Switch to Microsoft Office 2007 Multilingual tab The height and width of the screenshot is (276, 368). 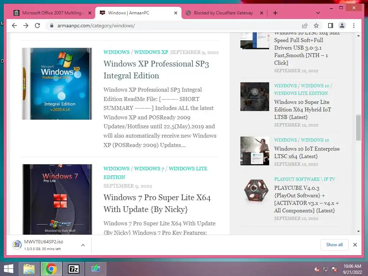pyautogui.click(x=52, y=13)
